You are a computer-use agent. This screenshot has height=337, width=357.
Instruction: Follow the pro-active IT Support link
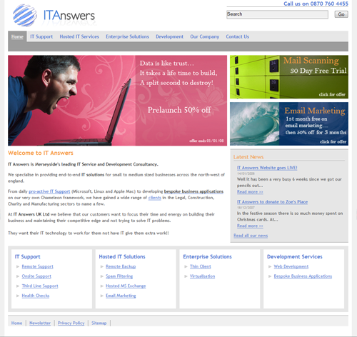pyautogui.click(x=49, y=191)
